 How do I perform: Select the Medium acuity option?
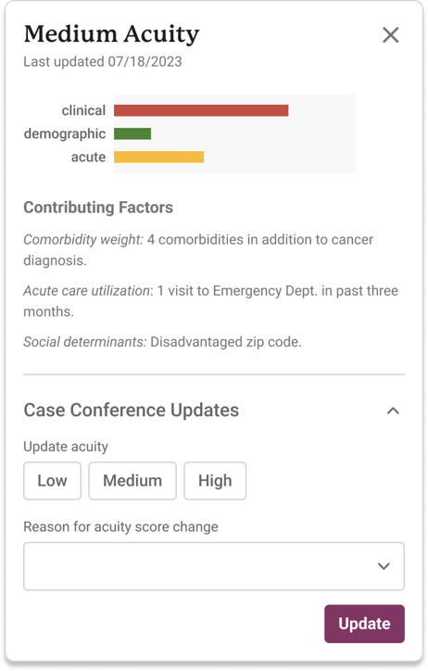coord(132,481)
